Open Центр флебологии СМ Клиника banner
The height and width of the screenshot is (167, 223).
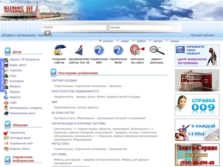pos(197,55)
